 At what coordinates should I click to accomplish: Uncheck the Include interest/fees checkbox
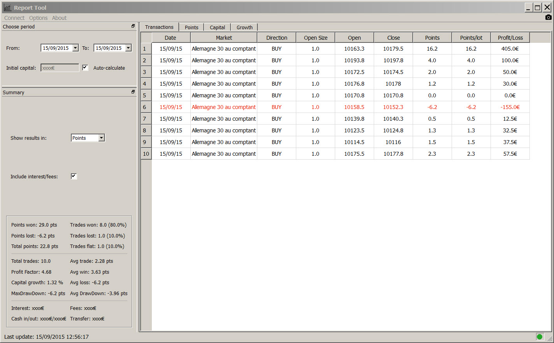[x=74, y=176]
